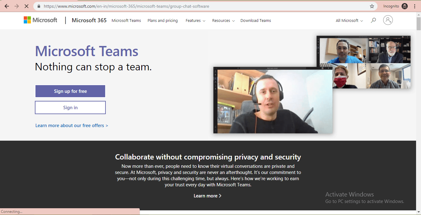The width and height of the screenshot is (421, 215).
Task: Click the 'Collaborate without compromising privacy and security' heading
Action: click(x=208, y=157)
